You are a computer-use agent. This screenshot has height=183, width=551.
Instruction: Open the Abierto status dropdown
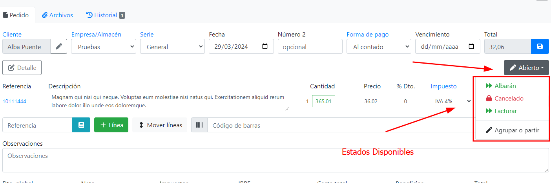(x=526, y=68)
